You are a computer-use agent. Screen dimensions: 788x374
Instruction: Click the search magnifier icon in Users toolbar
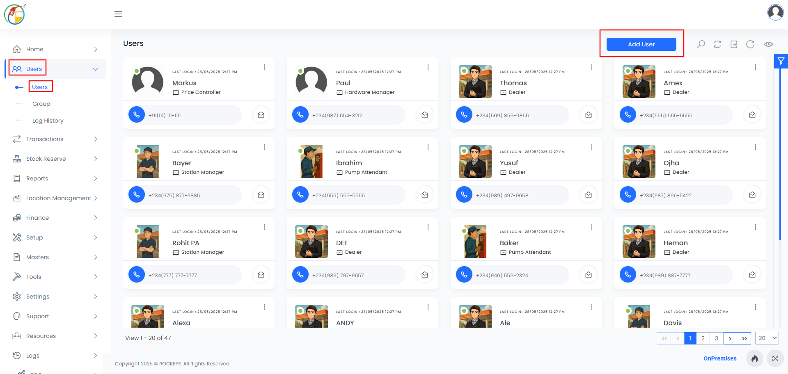701,44
